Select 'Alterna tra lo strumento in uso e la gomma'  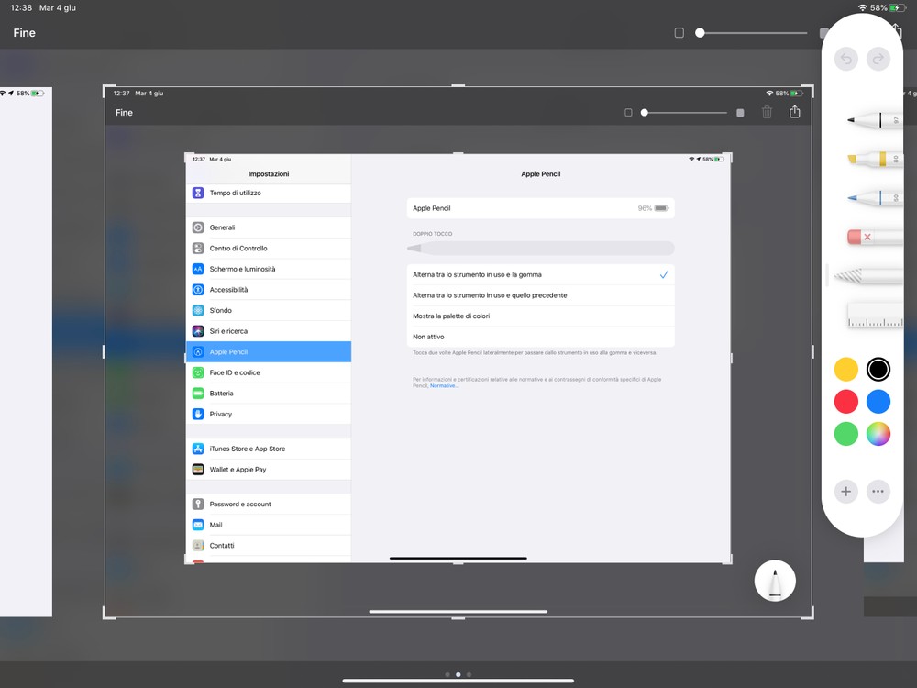click(x=540, y=274)
